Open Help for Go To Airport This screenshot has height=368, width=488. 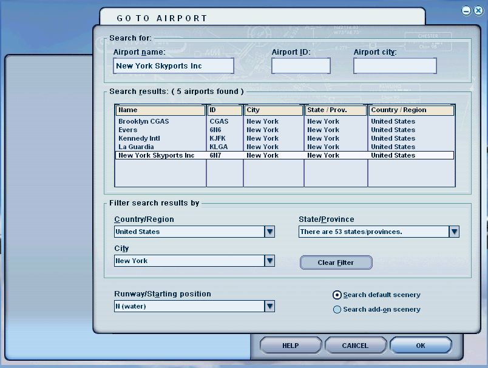pyautogui.click(x=290, y=346)
